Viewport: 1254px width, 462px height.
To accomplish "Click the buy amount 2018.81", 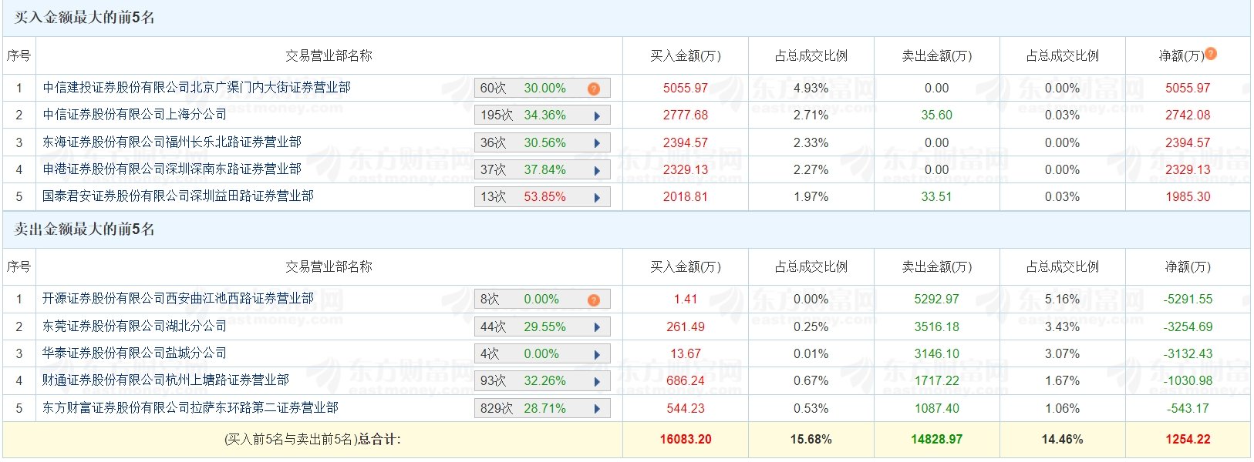I will (x=686, y=196).
